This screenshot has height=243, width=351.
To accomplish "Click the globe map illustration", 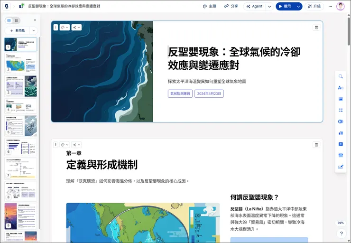I will [143, 223].
